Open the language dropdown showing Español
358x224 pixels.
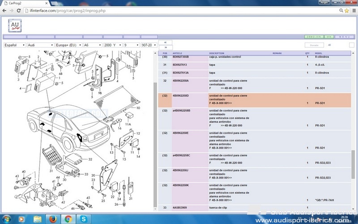pyautogui.click(x=15, y=45)
